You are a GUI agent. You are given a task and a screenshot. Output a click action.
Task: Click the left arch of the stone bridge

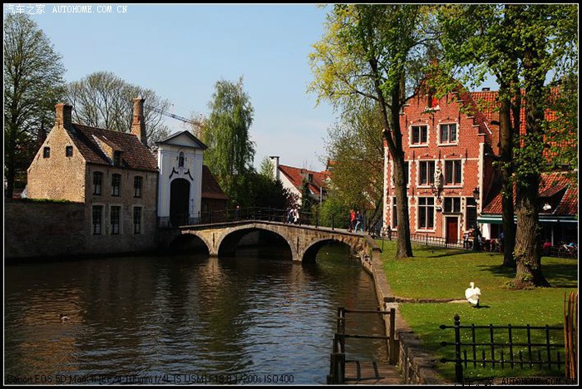pos(190,244)
